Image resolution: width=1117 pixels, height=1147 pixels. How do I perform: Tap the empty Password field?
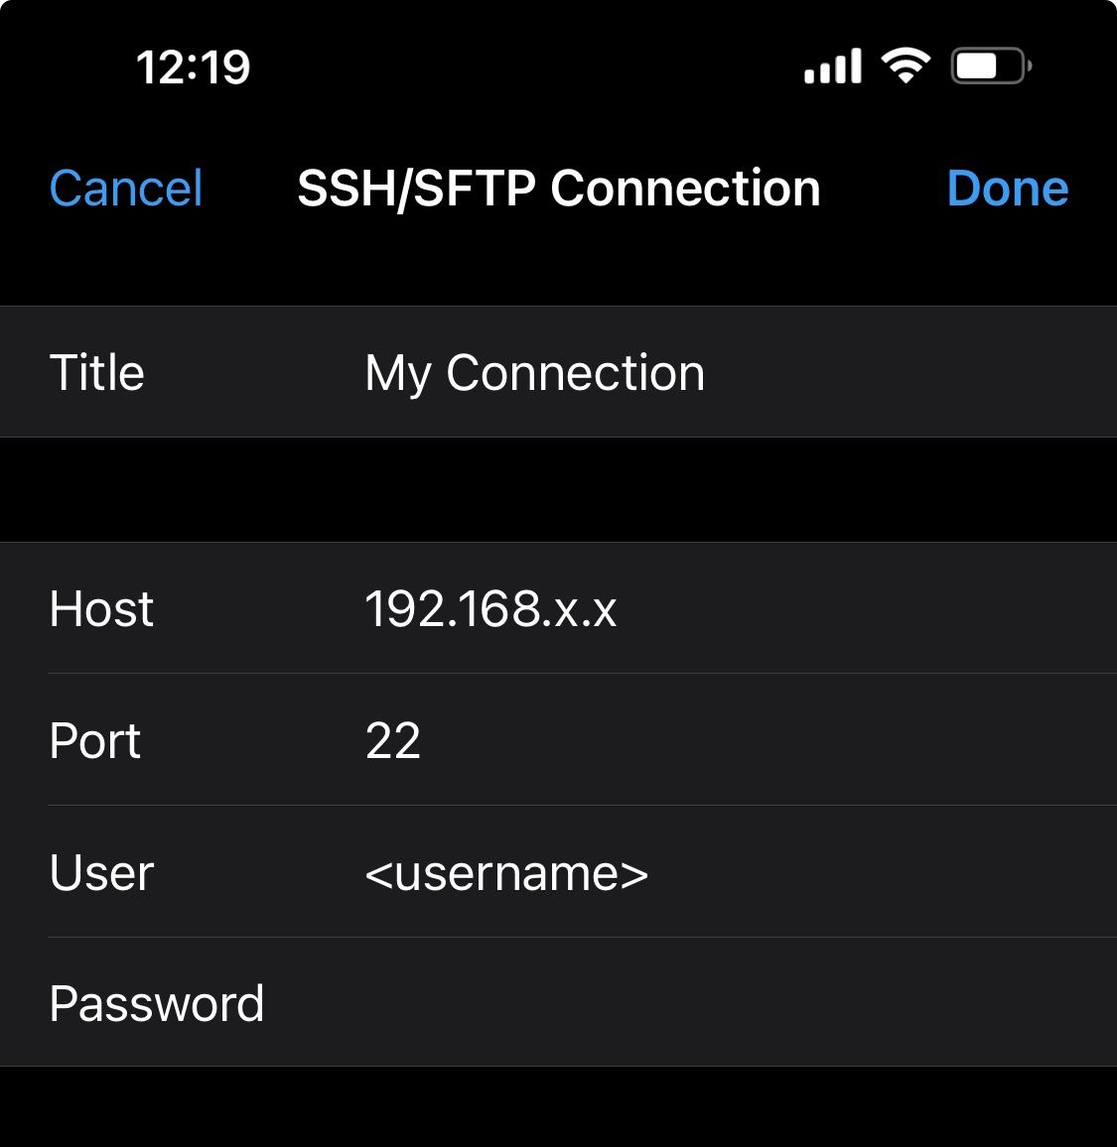click(596, 1003)
